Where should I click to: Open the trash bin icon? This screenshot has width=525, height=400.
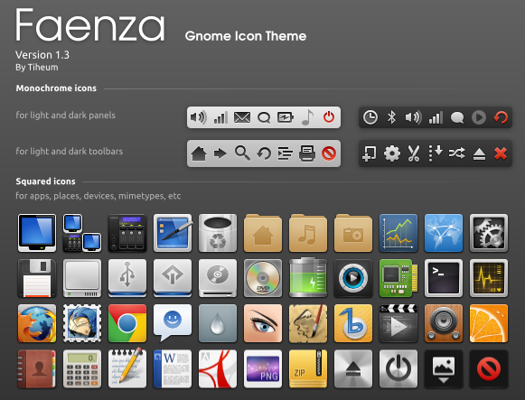pyautogui.click(x=218, y=233)
